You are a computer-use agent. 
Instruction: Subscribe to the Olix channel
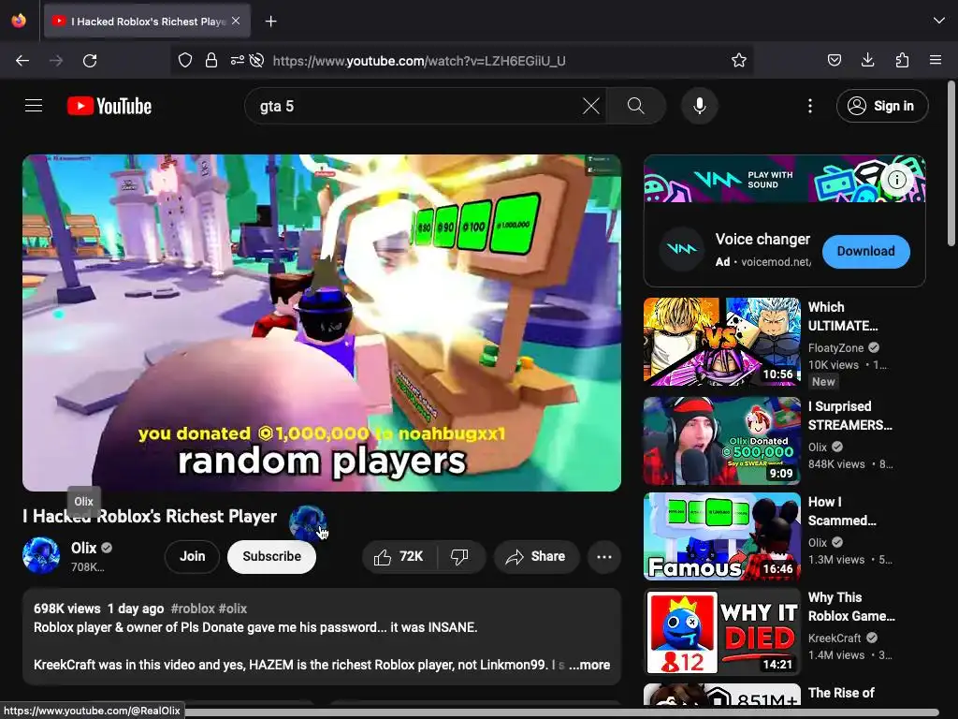[271, 556]
